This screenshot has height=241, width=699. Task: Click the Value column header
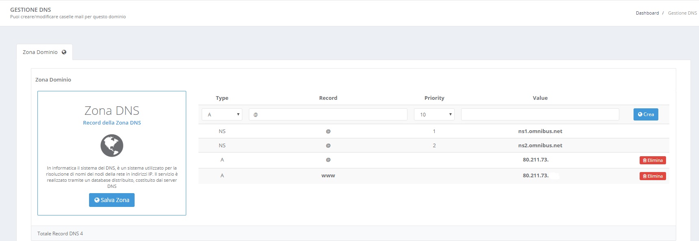[x=540, y=98]
